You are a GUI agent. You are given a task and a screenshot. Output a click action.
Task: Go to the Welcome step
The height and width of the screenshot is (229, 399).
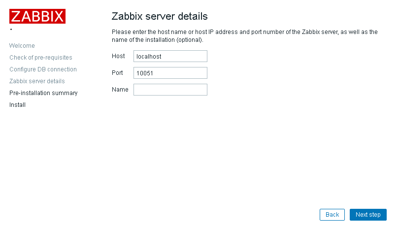(22, 46)
